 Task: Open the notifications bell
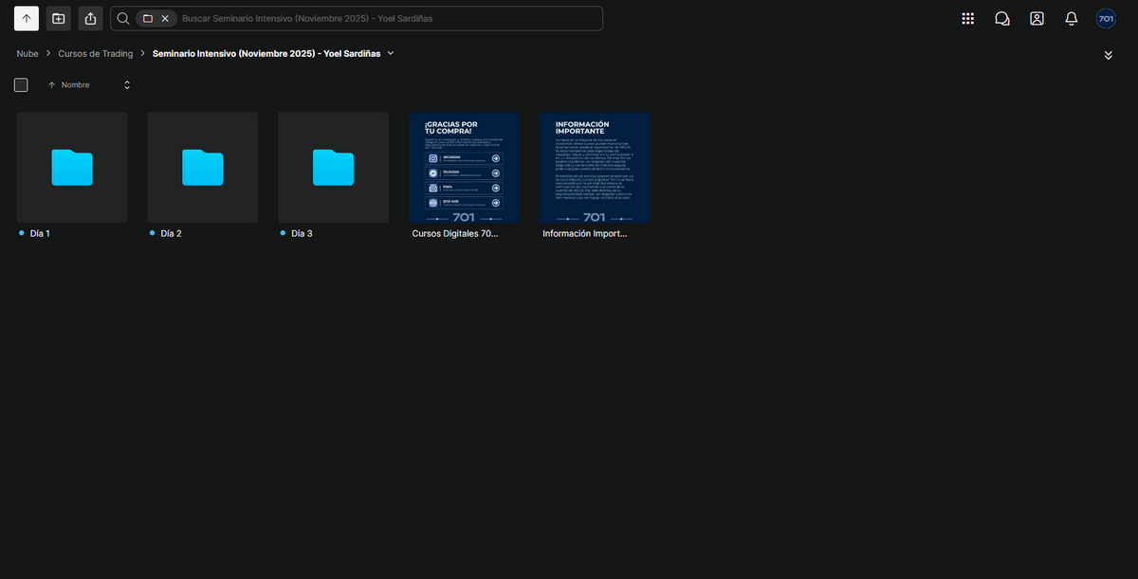(1072, 18)
